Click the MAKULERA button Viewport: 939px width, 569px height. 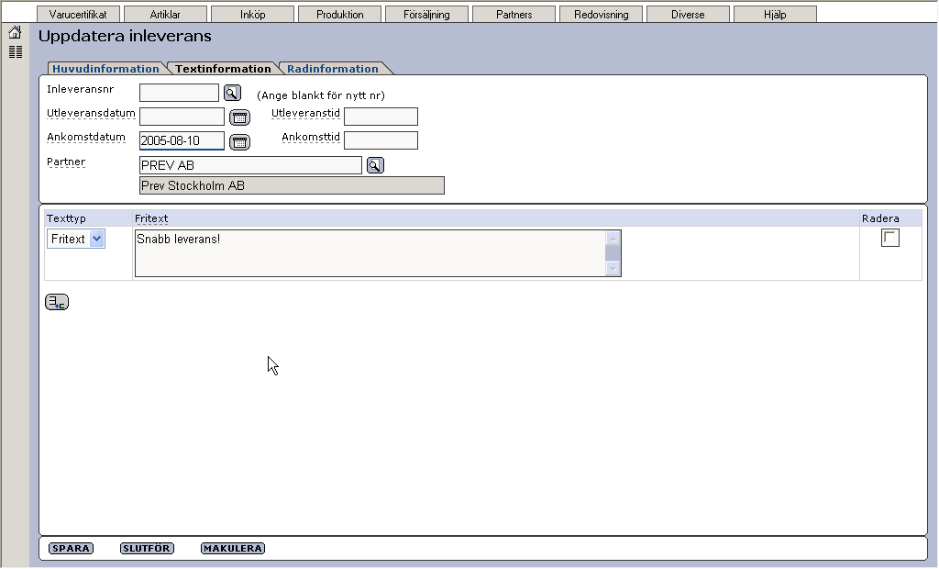(x=233, y=548)
